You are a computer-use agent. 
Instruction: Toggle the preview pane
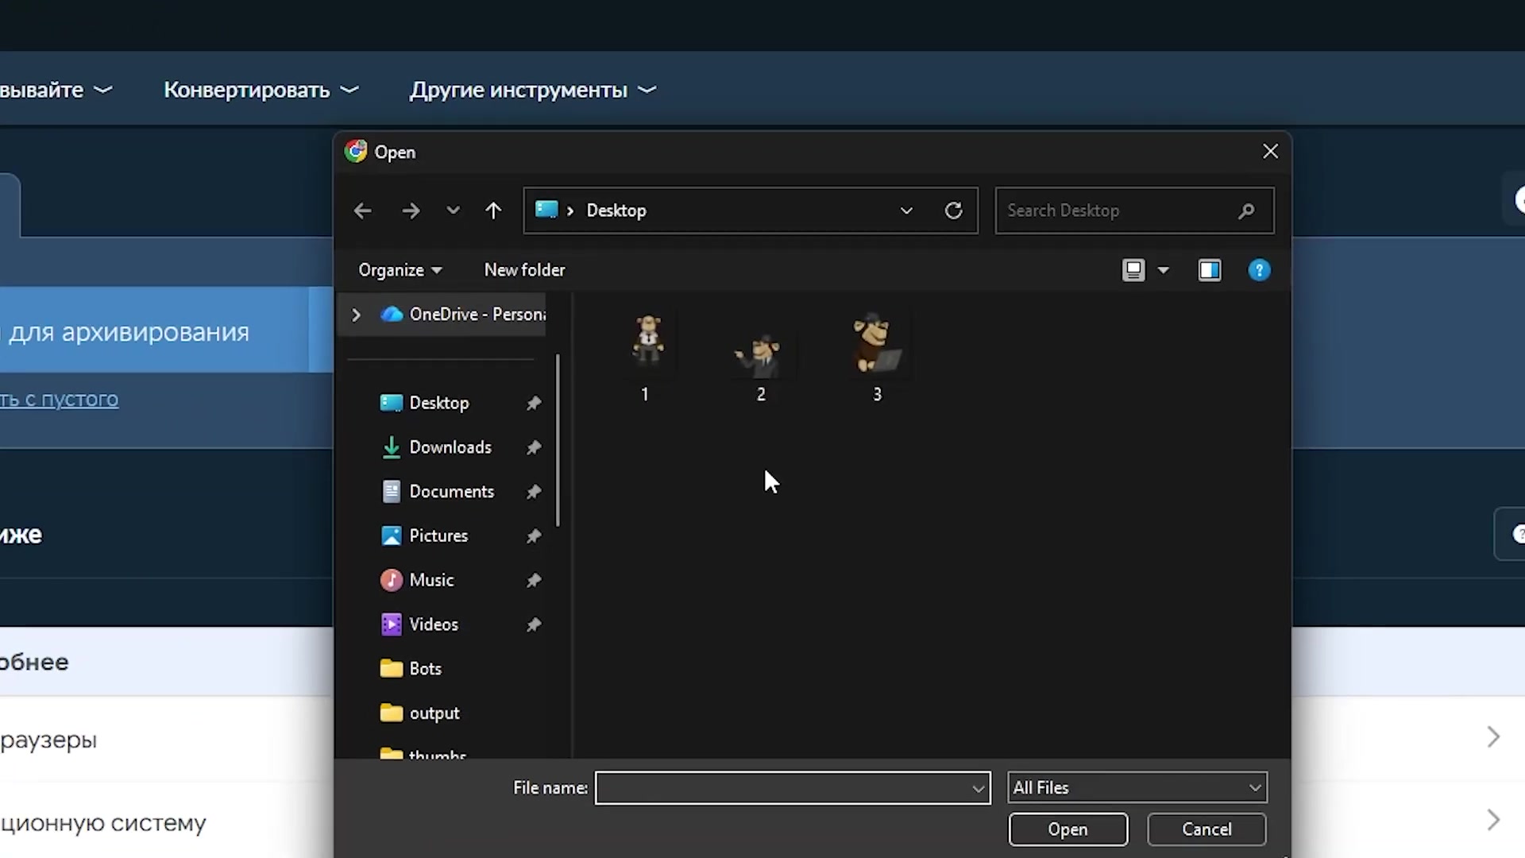point(1210,270)
